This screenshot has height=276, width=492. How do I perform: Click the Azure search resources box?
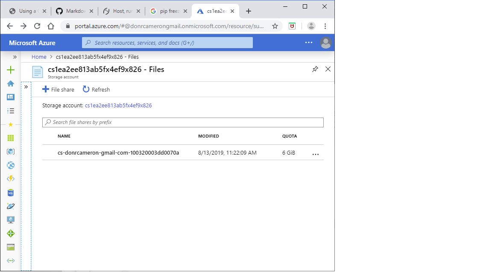[x=167, y=43]
